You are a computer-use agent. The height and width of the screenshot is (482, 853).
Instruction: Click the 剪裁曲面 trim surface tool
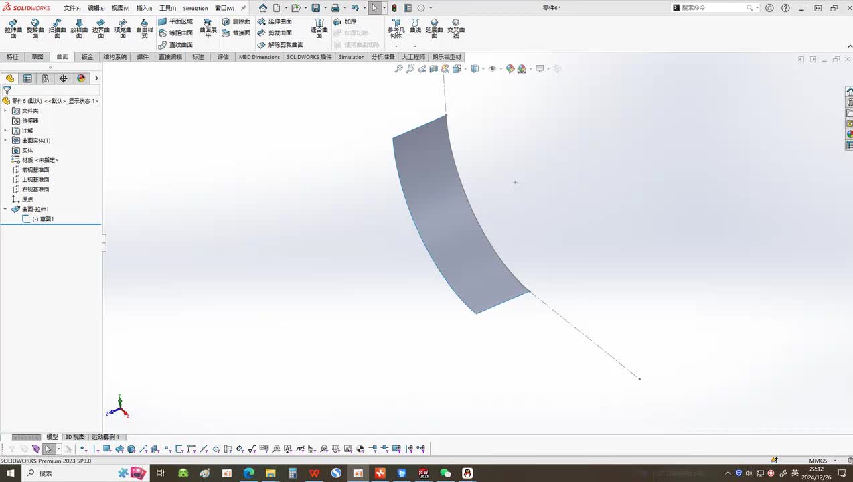(275, 33)
